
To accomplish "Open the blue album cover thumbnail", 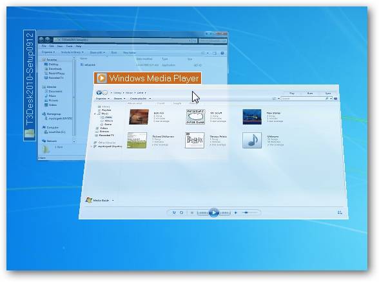I will point(252,117).
